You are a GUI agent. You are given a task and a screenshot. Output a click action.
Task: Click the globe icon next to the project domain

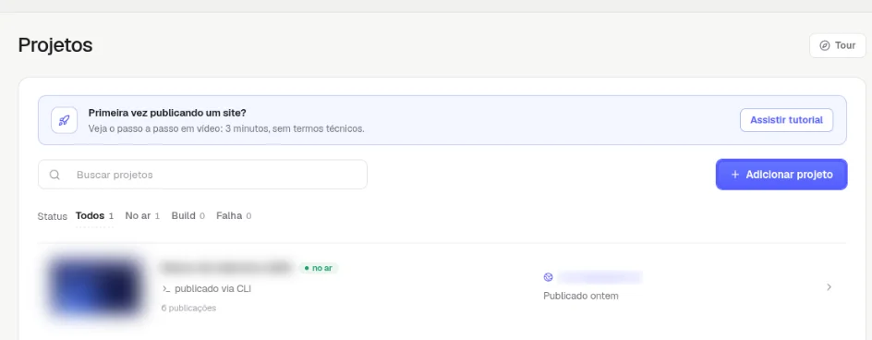pos(549,277)
